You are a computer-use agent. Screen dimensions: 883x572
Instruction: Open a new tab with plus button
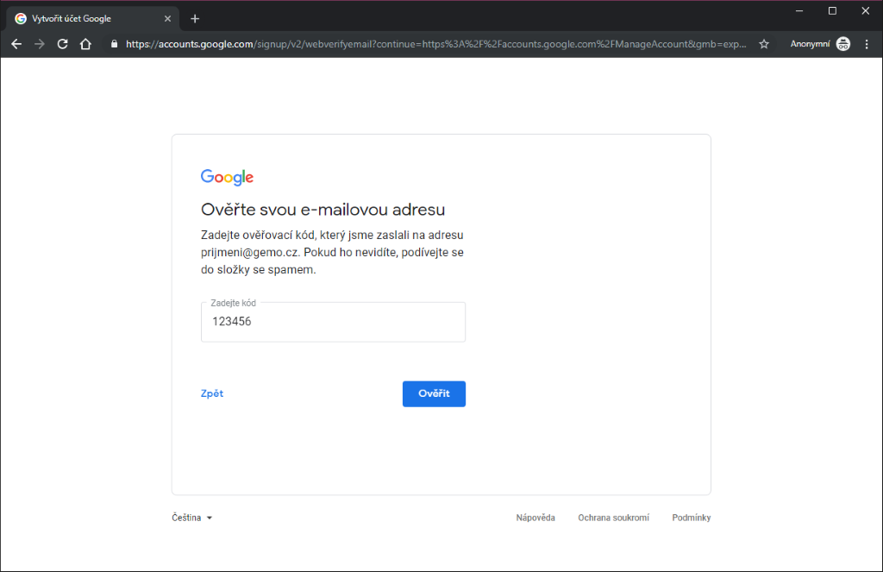tap(195, 19)
